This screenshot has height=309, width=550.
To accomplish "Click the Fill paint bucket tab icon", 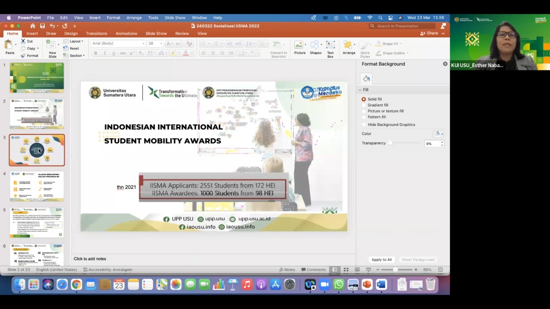I will point(366,79).
